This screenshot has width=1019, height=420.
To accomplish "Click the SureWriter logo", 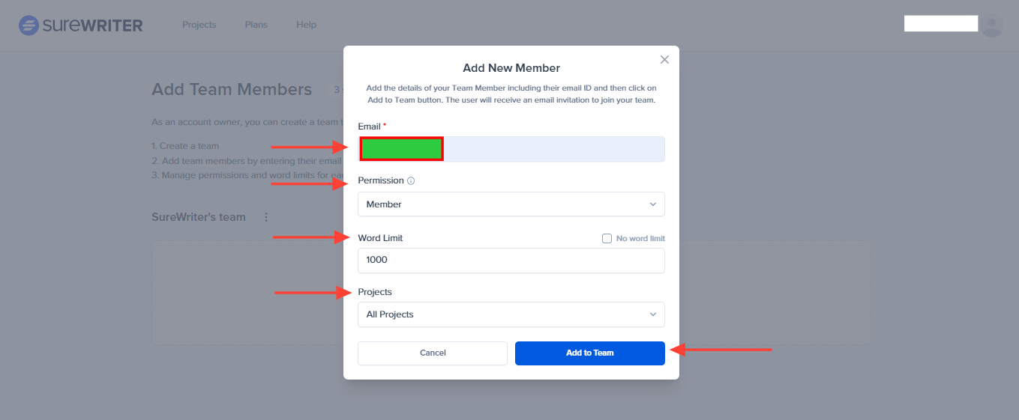I will 81,25.
